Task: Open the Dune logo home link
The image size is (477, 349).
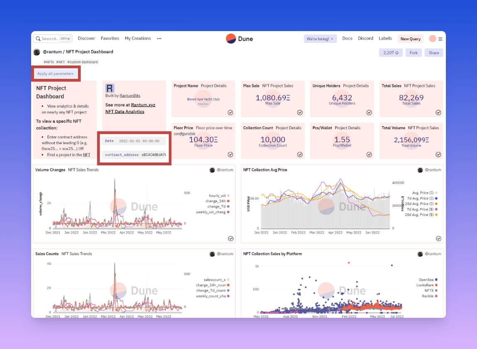Action: pyautogui.click(x=239, y=39)
